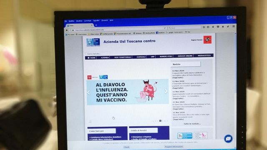Open the Modifica menu
267x150 pixels.
pos(71,21)
